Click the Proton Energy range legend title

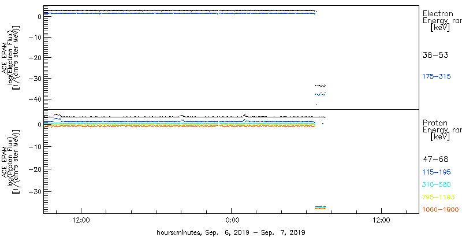(x=442, y=130)
